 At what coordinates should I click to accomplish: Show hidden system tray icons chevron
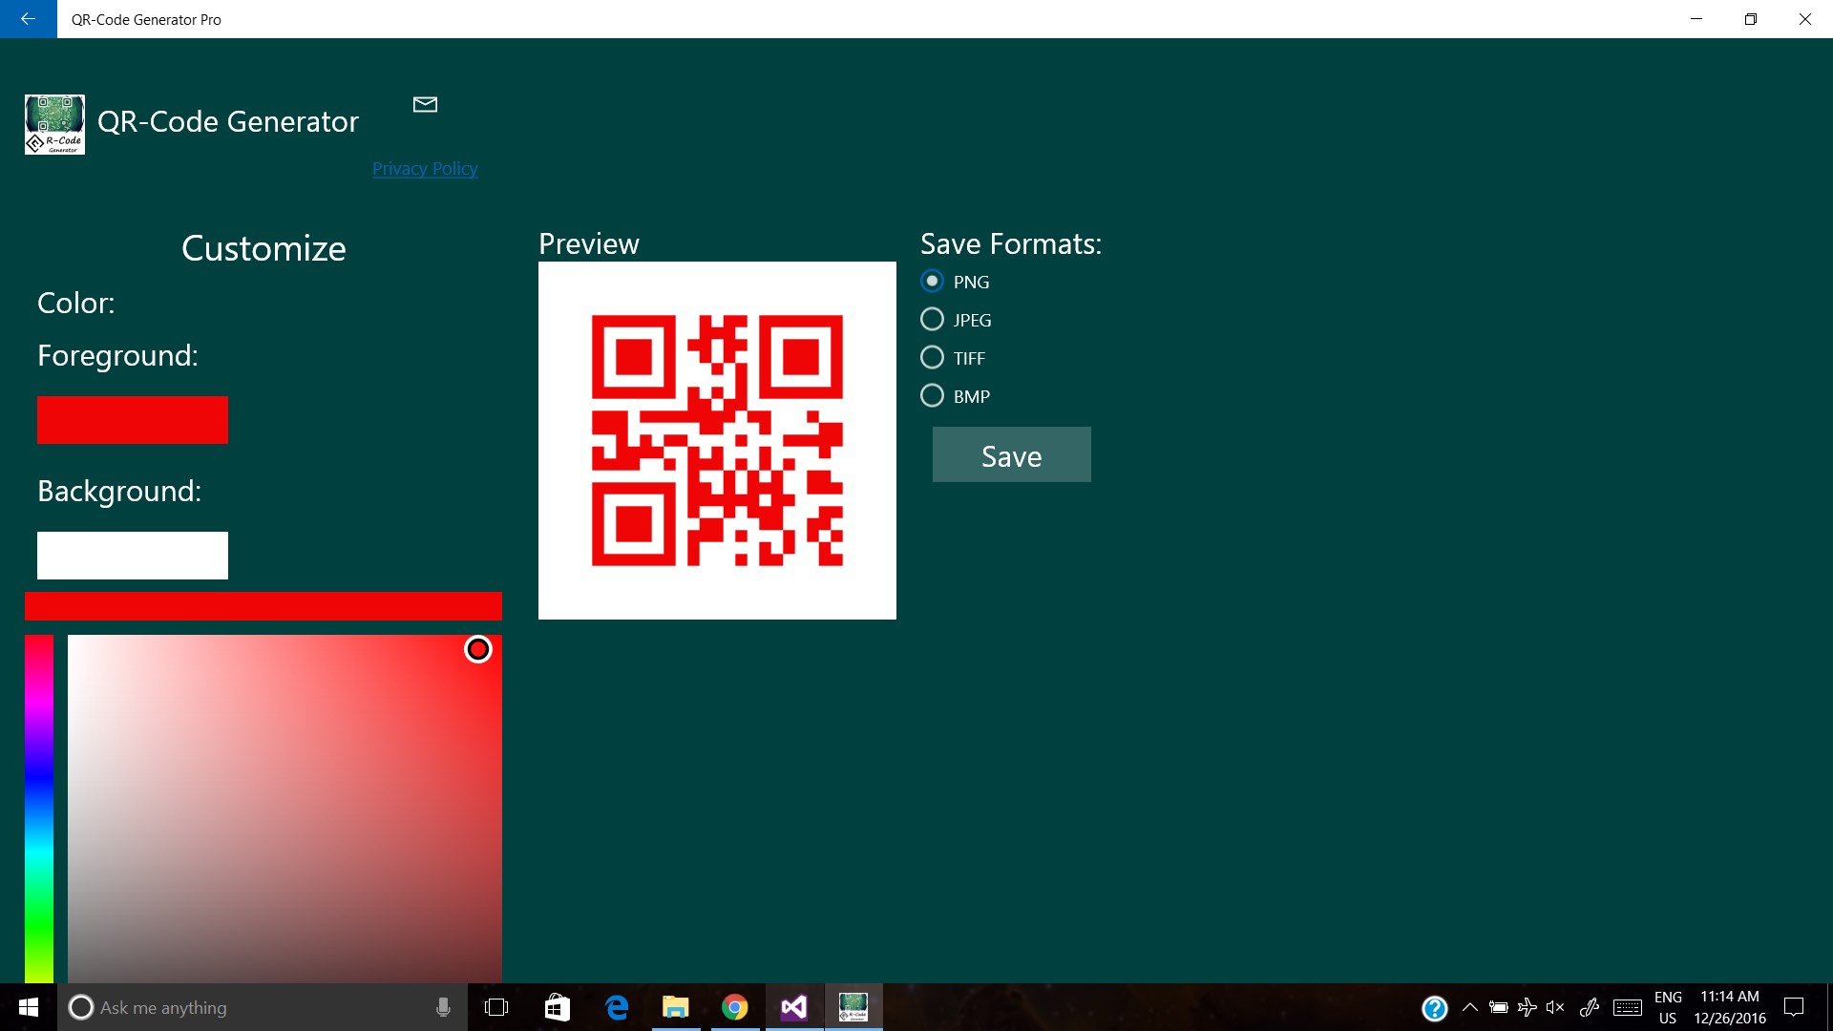coord(1470,1007)
